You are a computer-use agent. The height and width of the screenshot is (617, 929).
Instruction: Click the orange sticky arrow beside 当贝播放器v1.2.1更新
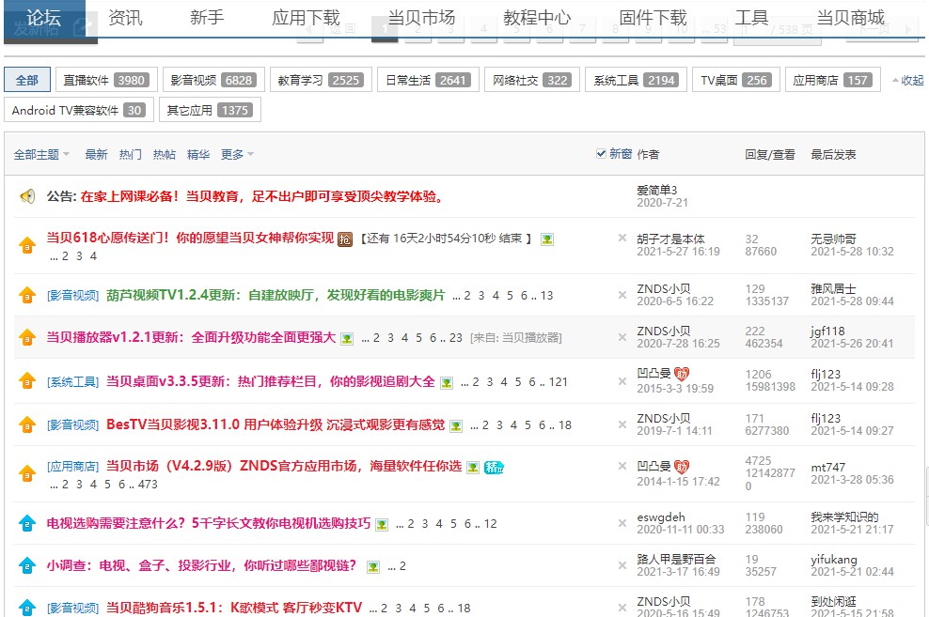point(27,337)
